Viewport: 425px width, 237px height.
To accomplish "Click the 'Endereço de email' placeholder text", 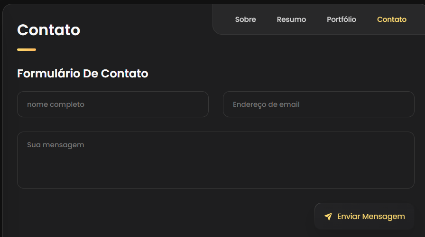I will click(266, 104).
